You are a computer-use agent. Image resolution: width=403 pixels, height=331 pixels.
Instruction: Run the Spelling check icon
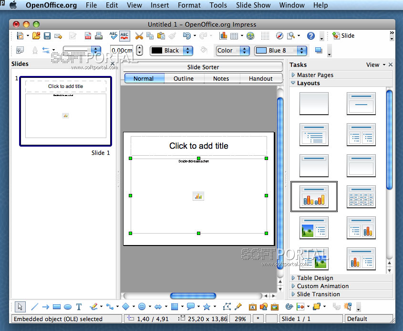coord(113,36)
